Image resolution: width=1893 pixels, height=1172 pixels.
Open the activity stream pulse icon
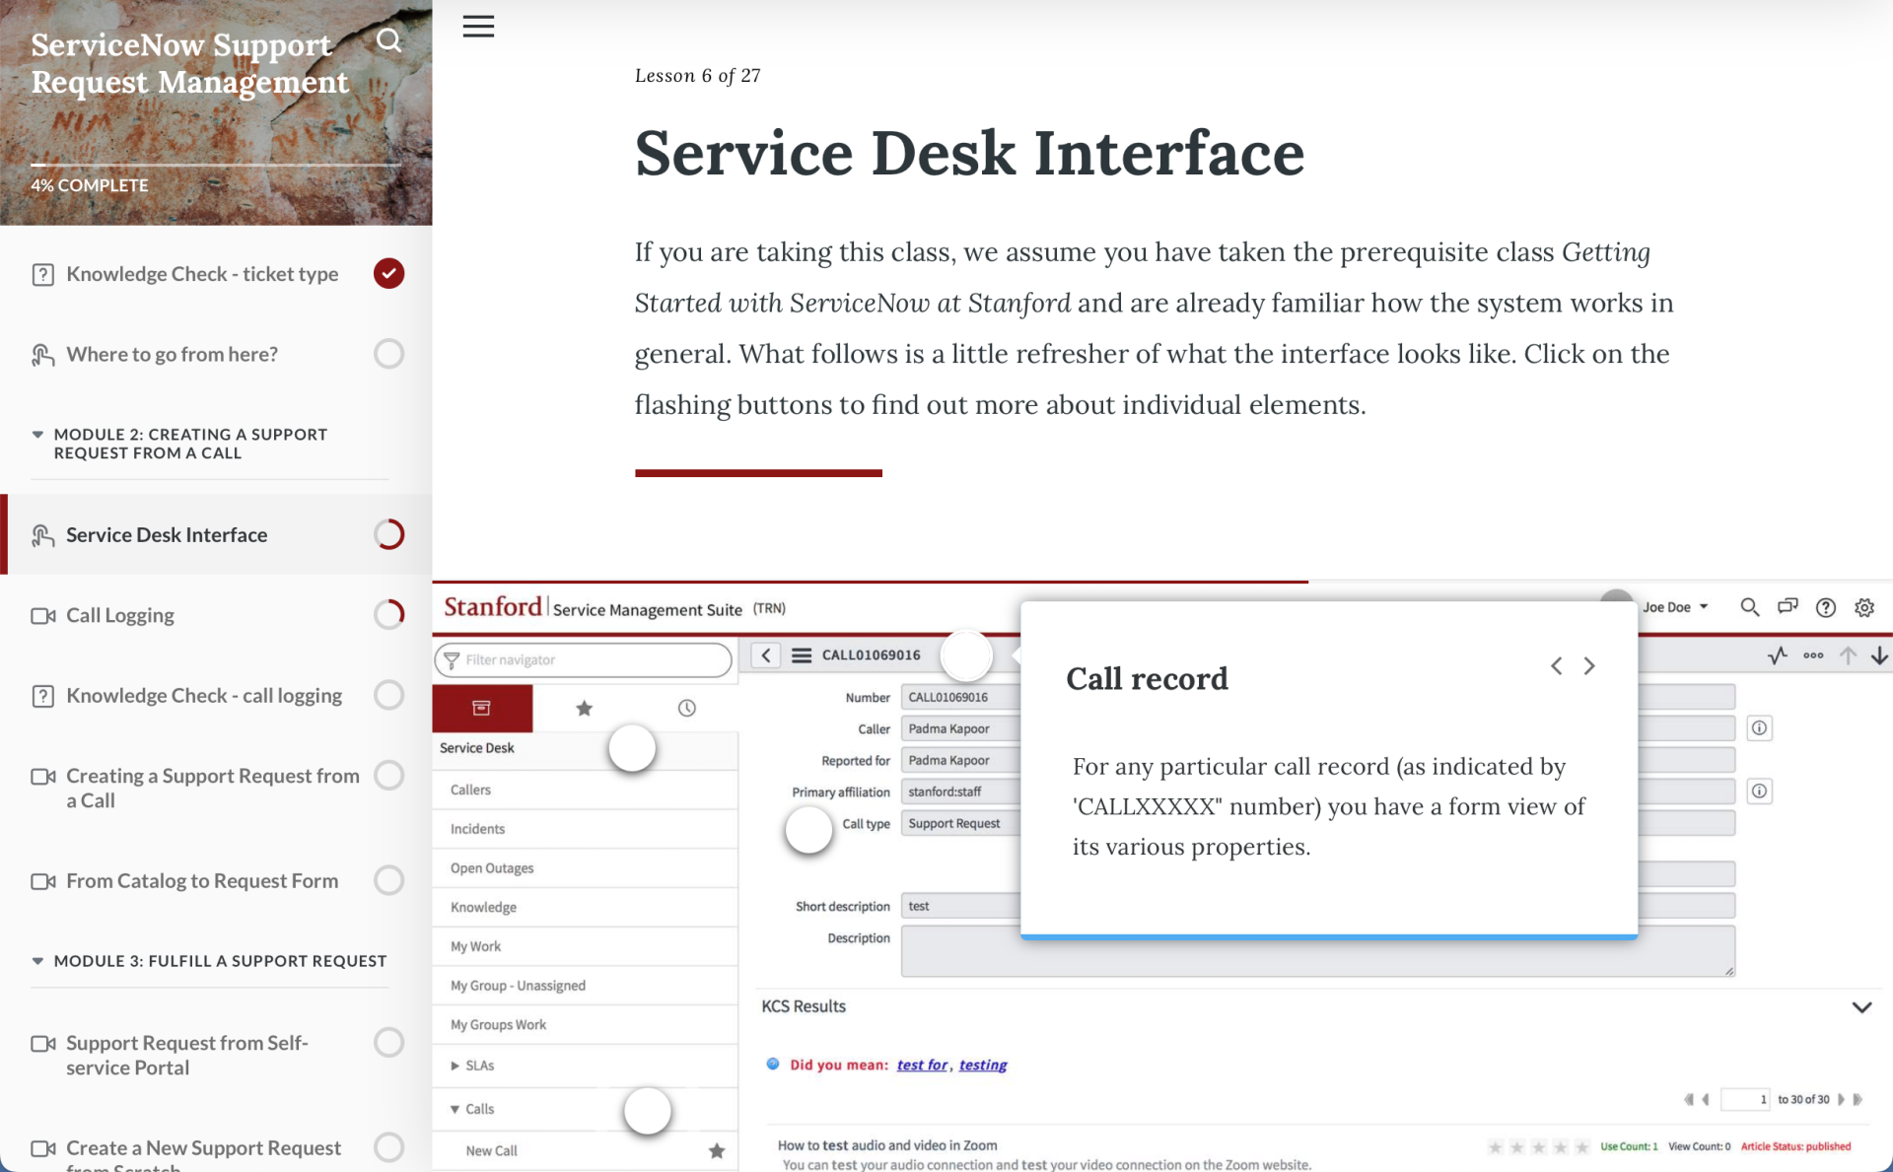pyautogui.click(x=1777, y=655)
